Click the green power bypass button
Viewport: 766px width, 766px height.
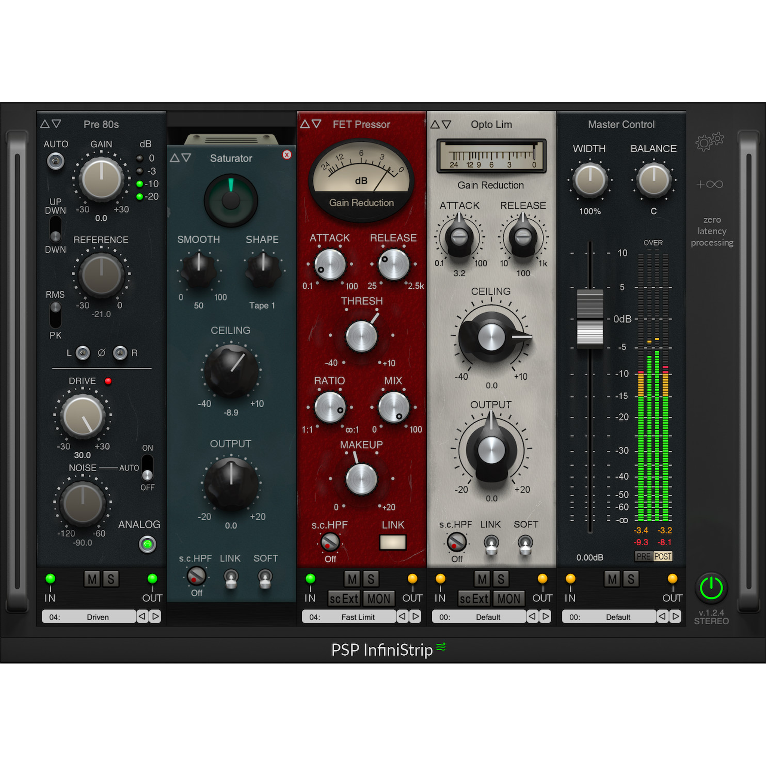tap(711, 588)
